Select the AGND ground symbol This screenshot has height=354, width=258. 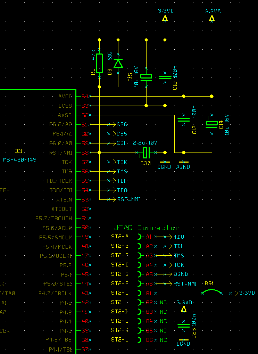click(x=184, y=162)
